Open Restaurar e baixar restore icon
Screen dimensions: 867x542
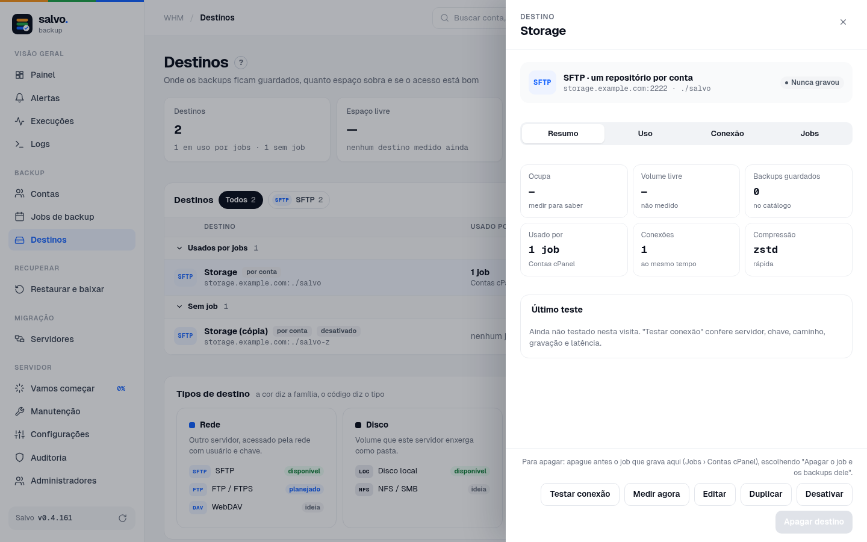20,289
